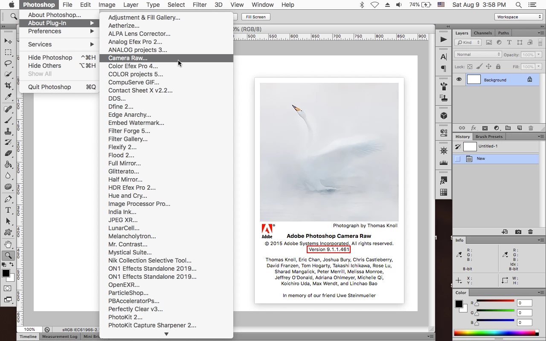Select the Clone Stamp tool

point(8,132)
